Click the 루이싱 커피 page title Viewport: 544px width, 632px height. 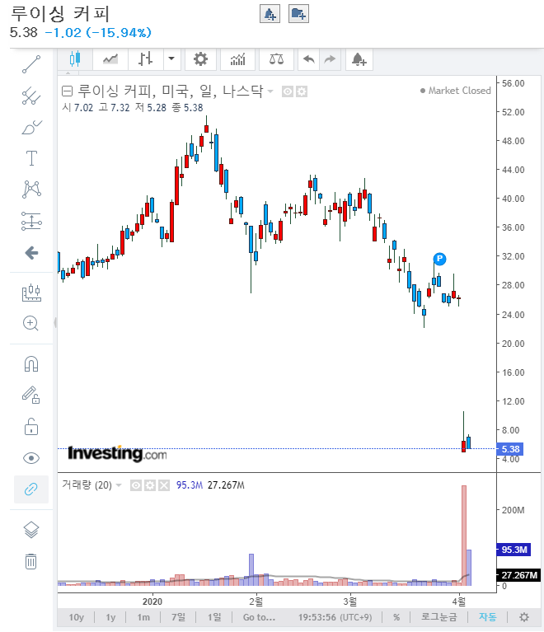pos(60,14)
